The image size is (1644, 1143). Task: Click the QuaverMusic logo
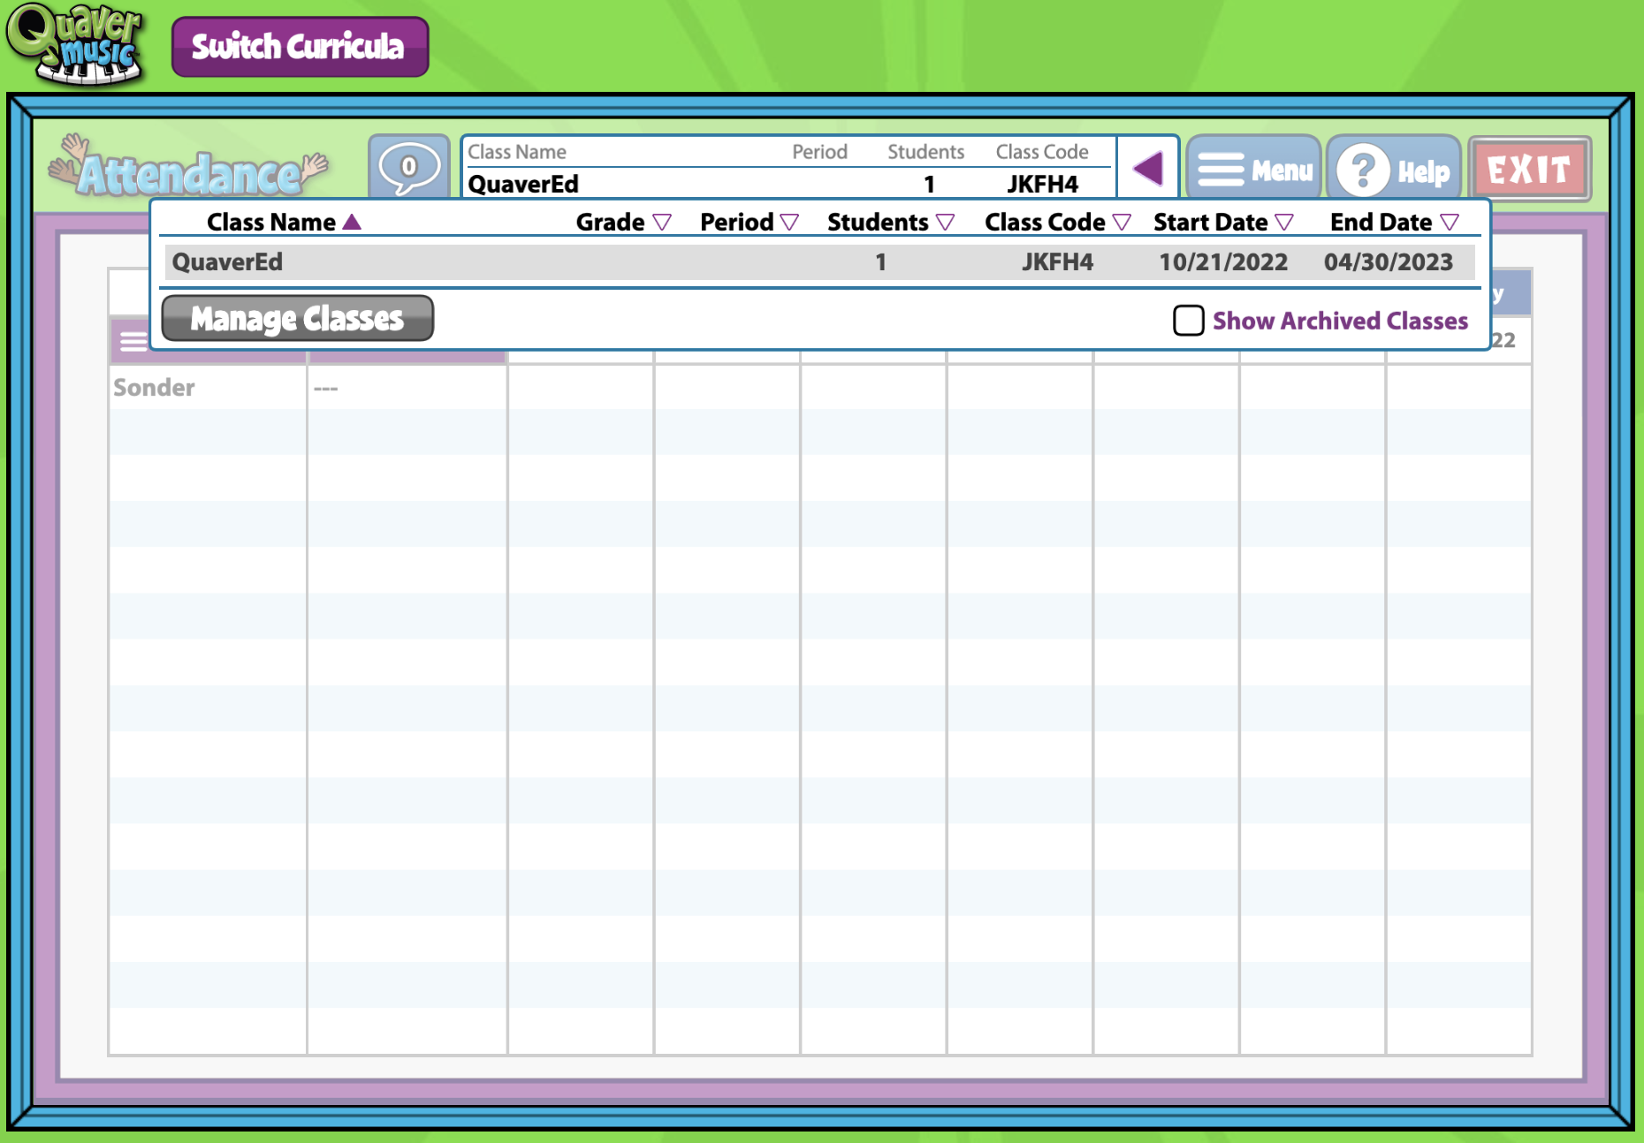click(x=74, y=44)
